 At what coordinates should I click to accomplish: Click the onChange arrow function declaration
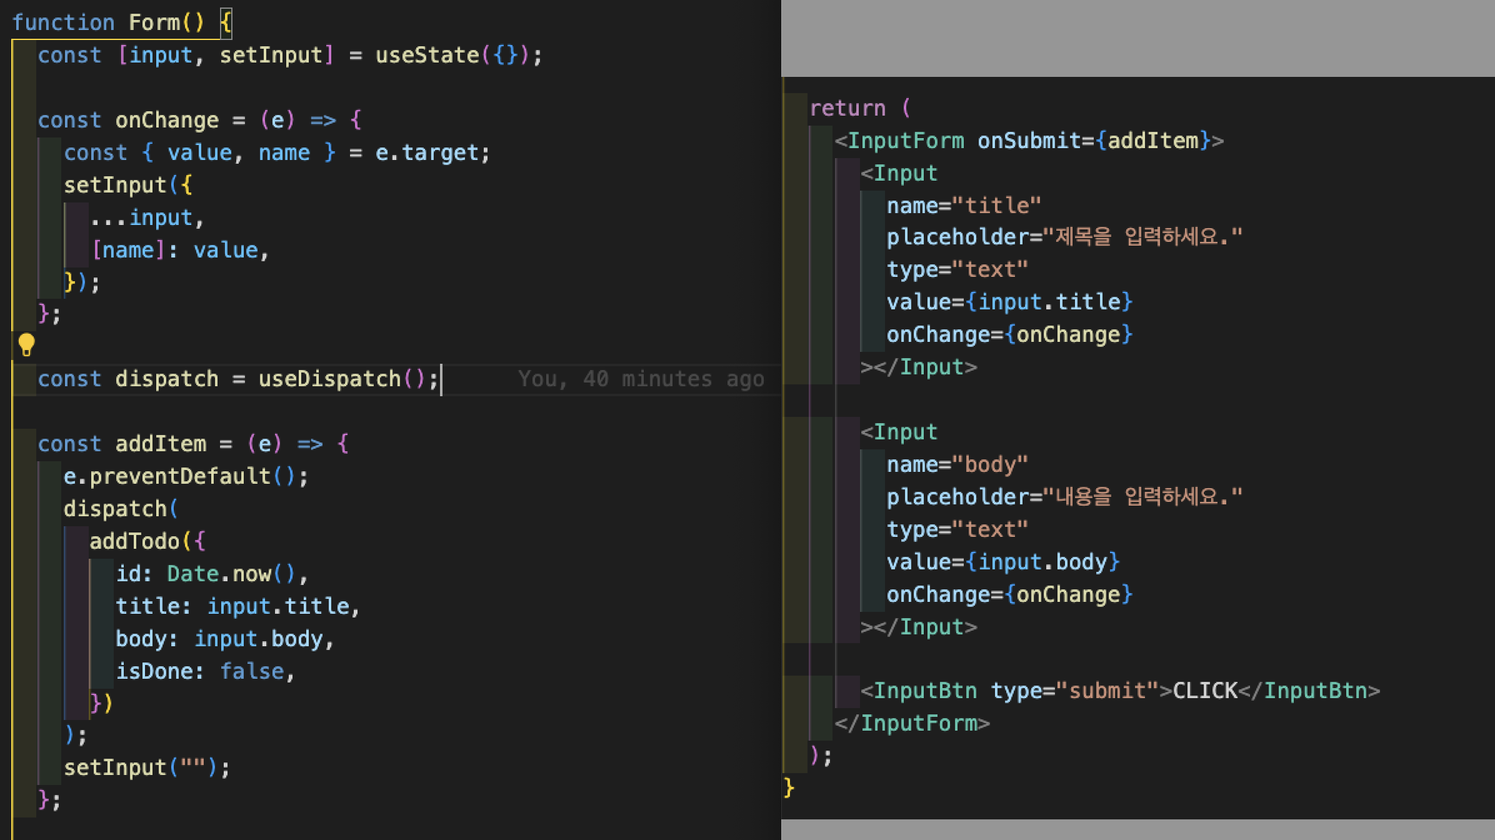pos(167,120)
